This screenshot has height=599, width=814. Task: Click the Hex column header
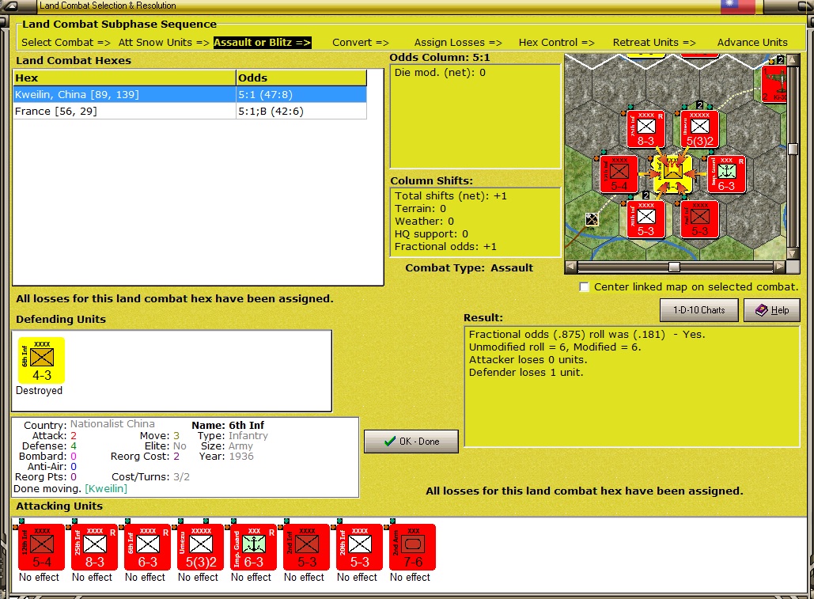(x=124, y=78)
